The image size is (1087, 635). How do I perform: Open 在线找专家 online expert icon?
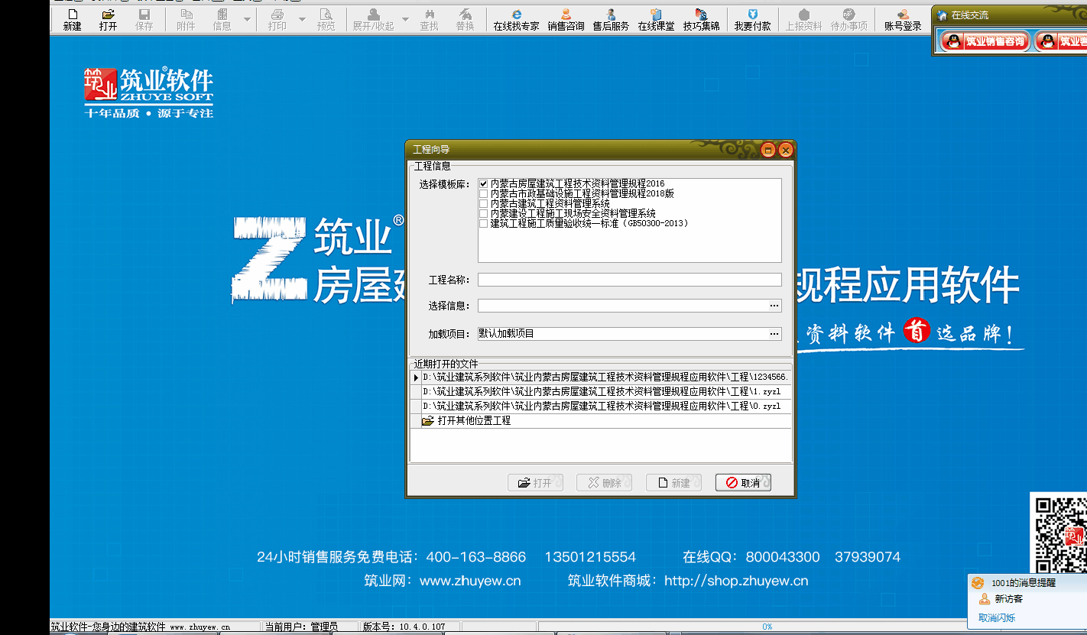[x=516, y=19]
